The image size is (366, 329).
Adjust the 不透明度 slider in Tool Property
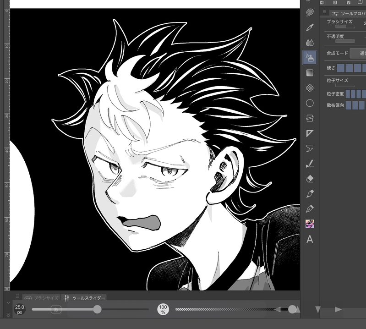coord(345,41)
